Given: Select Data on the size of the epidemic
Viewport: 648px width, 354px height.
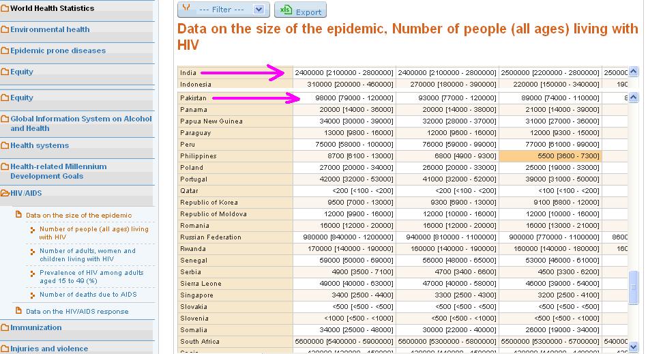Looking at the screenshot, I should tap(78, 216).
